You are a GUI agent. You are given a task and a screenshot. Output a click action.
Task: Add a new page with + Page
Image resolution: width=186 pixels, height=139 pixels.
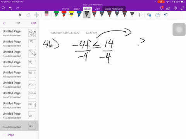pyautogui.click(x=9, y=135)
